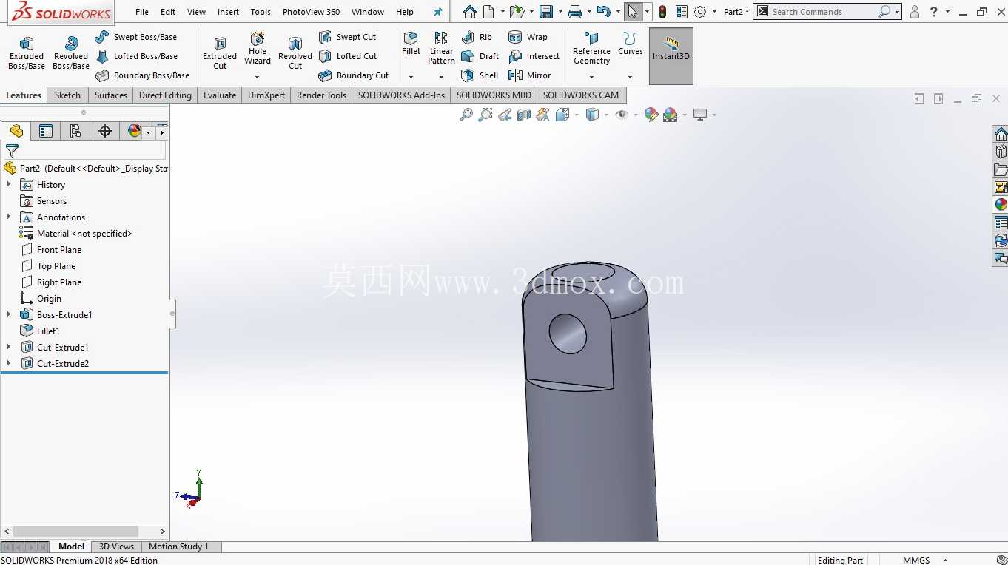Click the Rebuild traffic light icon
This screenshot has height=565, width=1008.
click(662, 12)
